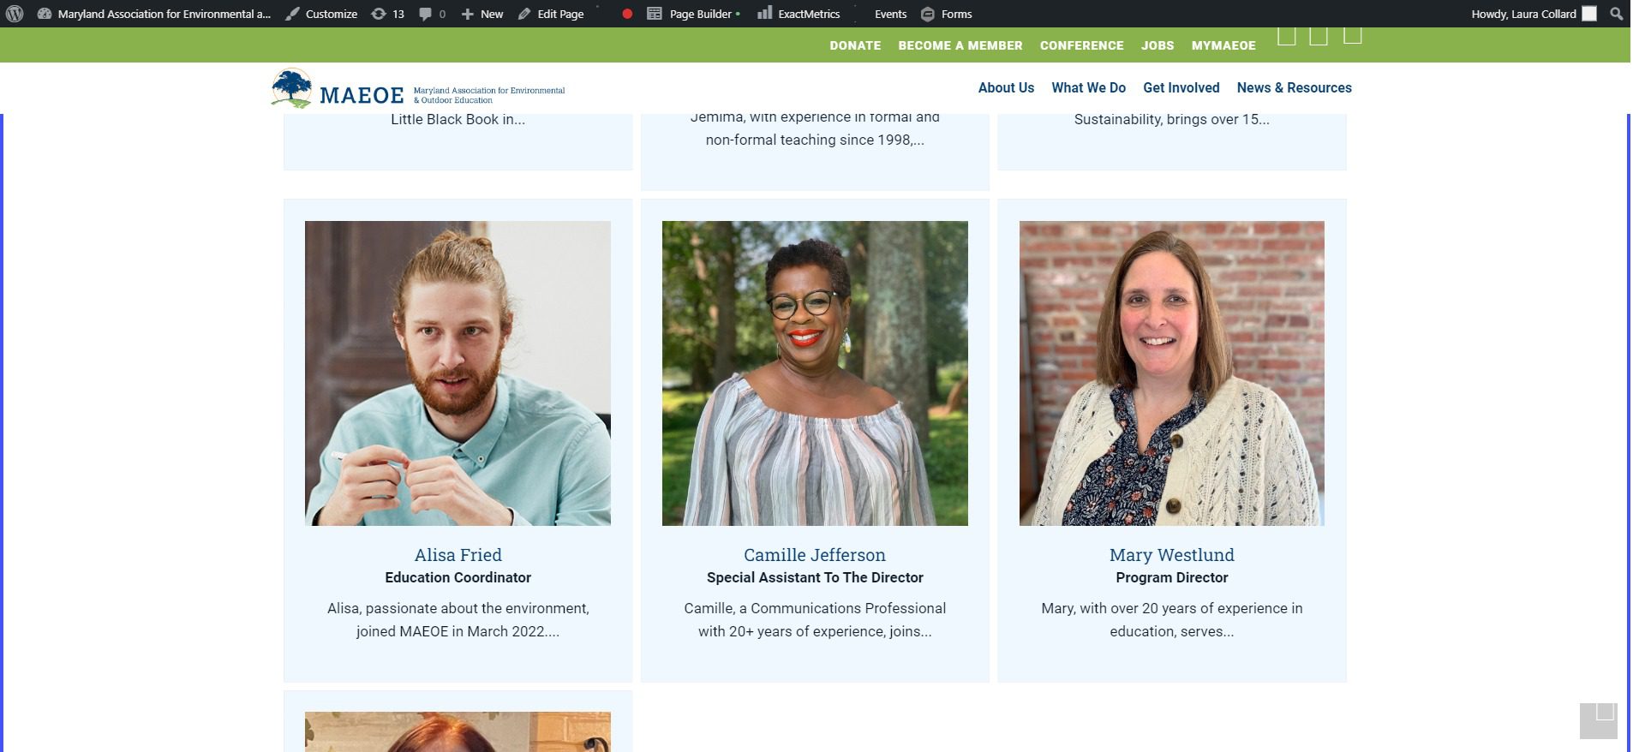Open the Get Involved menu
The image size is (1645, 752).
tap(1181, 87)
